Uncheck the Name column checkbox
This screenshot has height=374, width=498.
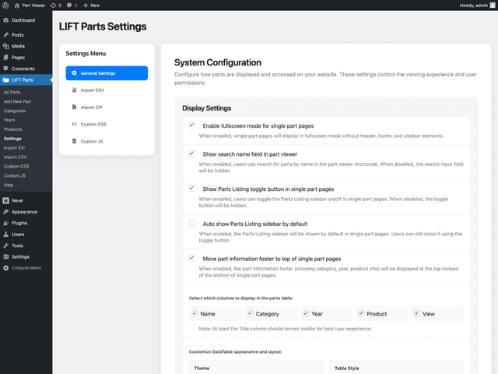(x=195, y=313)
